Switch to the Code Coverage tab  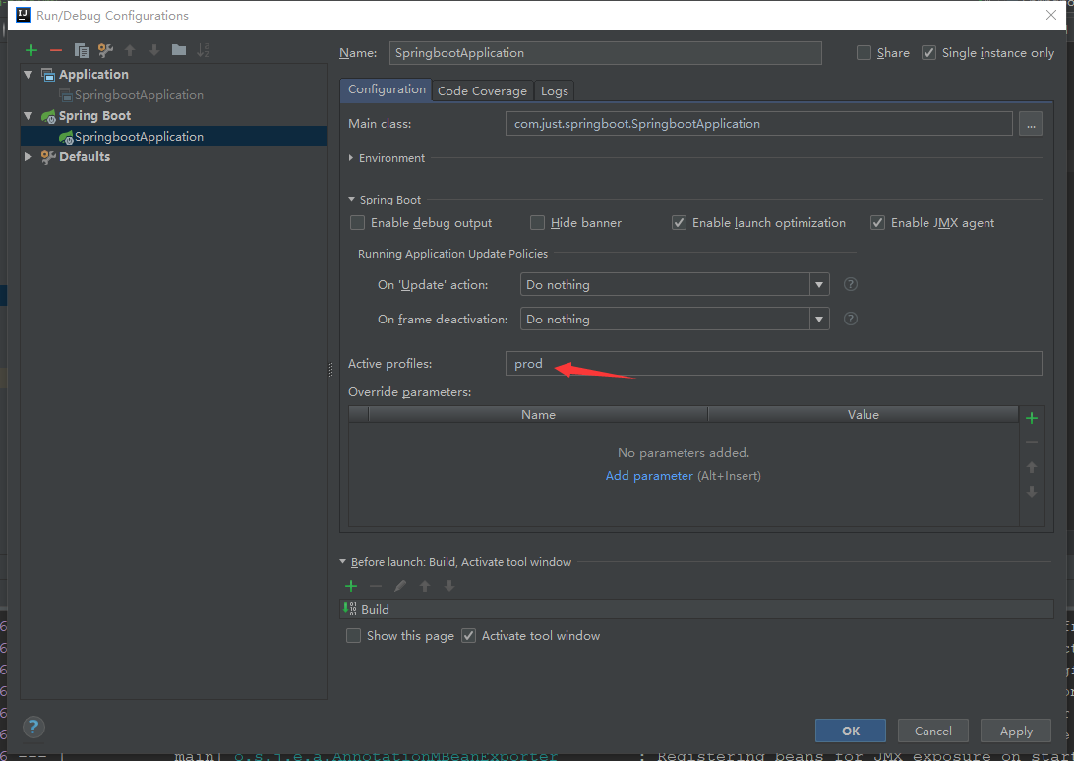(482, 91)
